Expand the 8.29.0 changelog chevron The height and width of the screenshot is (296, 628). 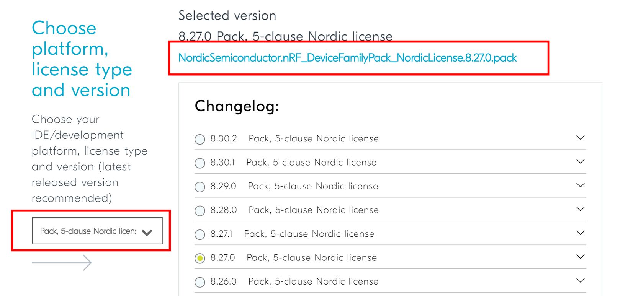(x=581, y=185)
